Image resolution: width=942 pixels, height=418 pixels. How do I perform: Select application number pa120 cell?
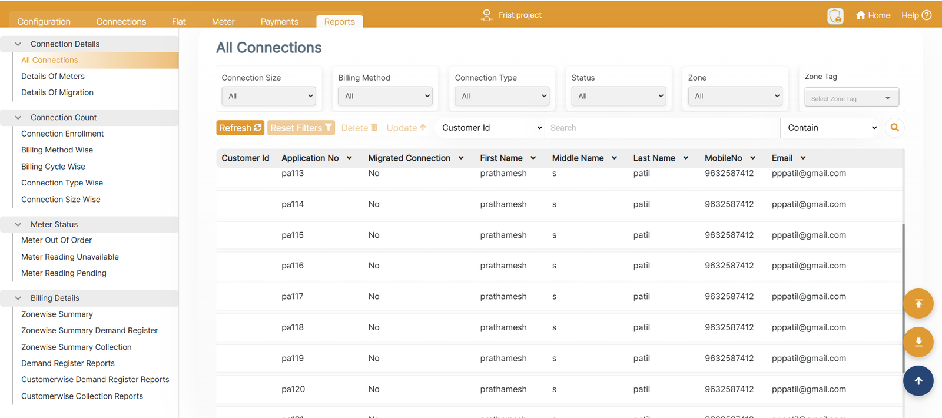point(293,389)
